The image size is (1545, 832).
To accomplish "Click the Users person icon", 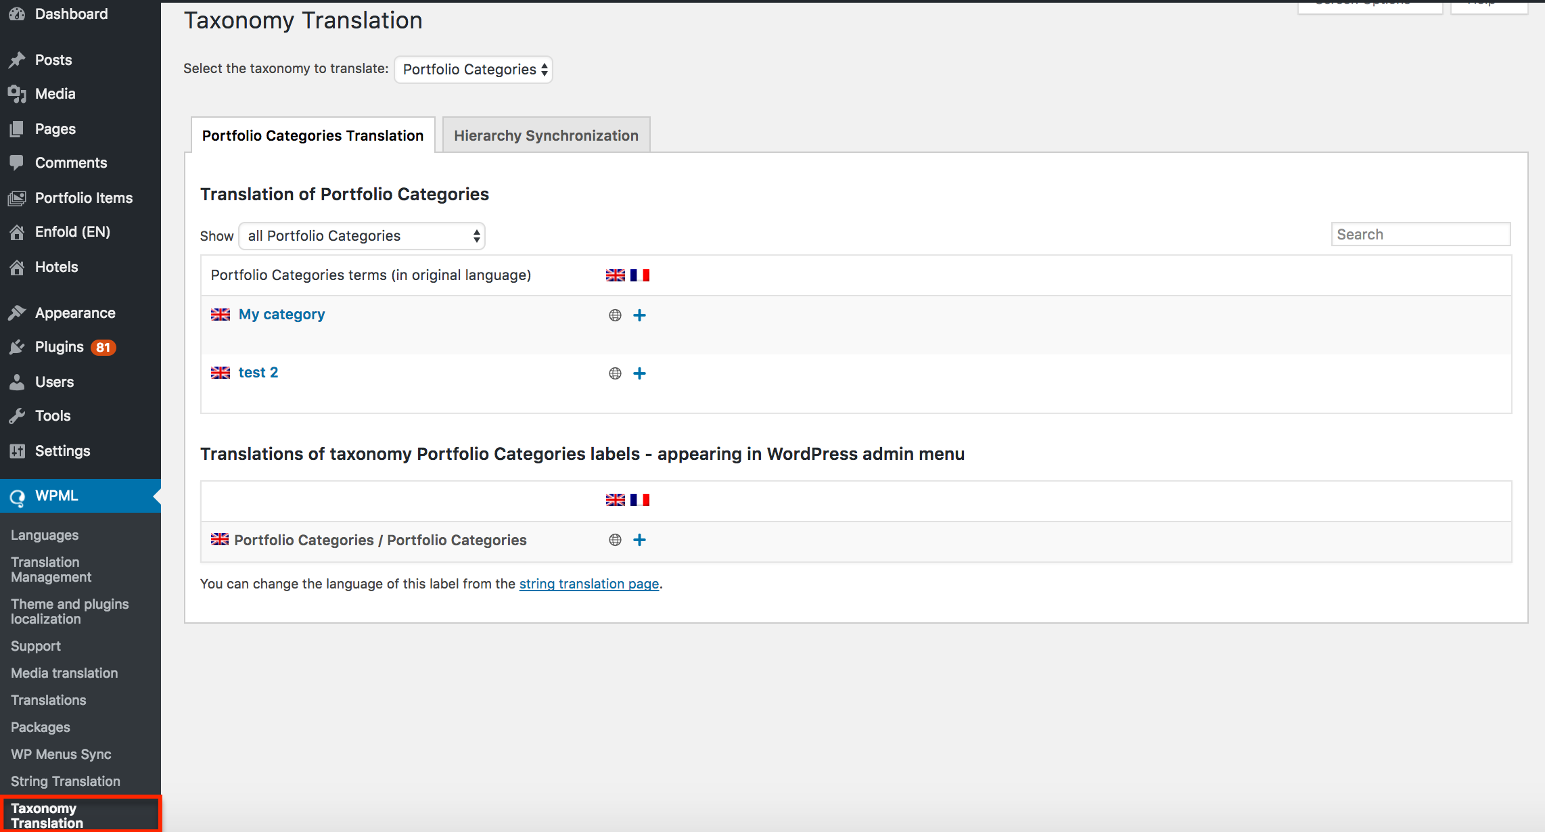I will coord(17,382).
